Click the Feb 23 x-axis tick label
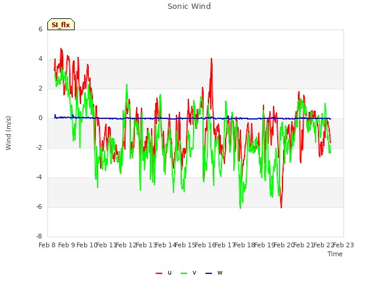 [x=343, y=245]
